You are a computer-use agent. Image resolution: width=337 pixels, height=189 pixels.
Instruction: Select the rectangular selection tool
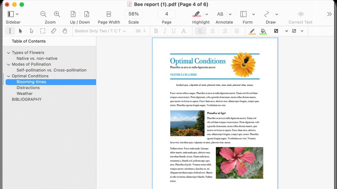tap(42, 31)
